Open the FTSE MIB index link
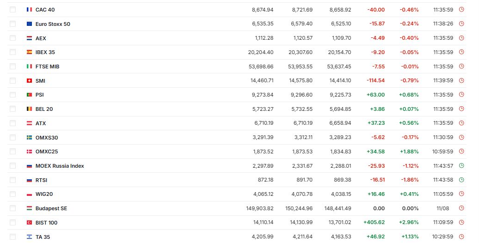Image resolution: width=479 pixels, height=243 pixels. point(47,67)
